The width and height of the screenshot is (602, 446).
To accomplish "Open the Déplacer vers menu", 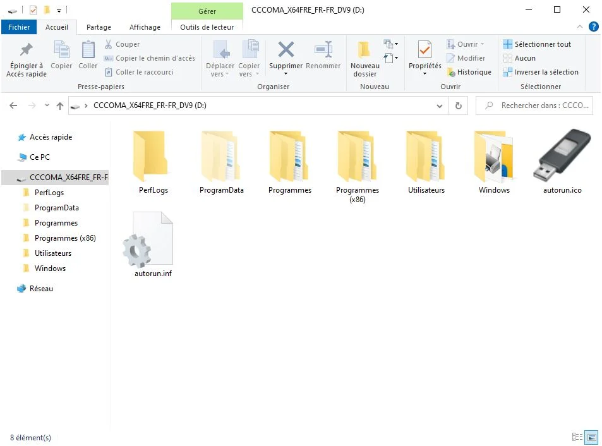I will (x=220, y=59).
